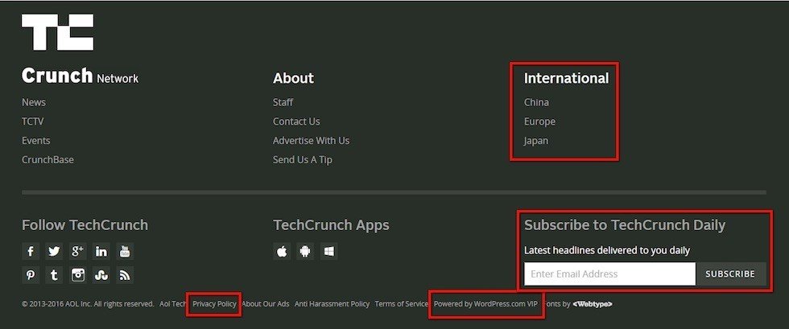Switch to the China edition

click(536, 102)
